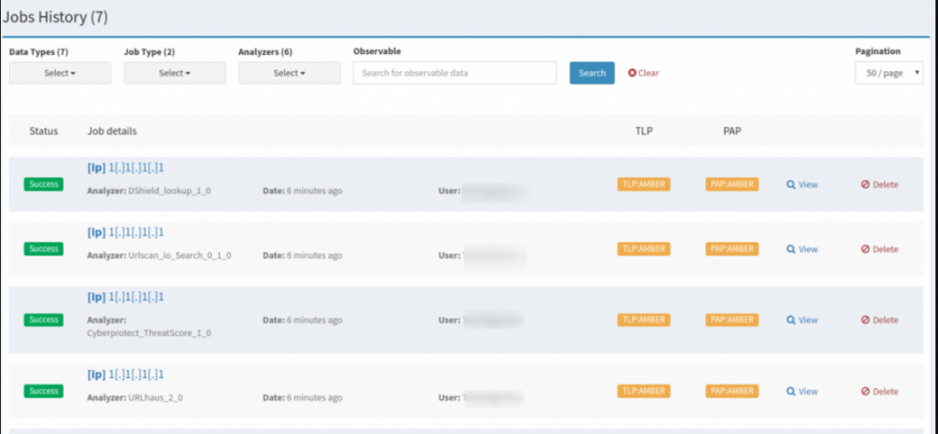Click the DShield_lookup_1_0 analyzer name
The height and width of the screenshot is (434, 938).
click(169, 190)
